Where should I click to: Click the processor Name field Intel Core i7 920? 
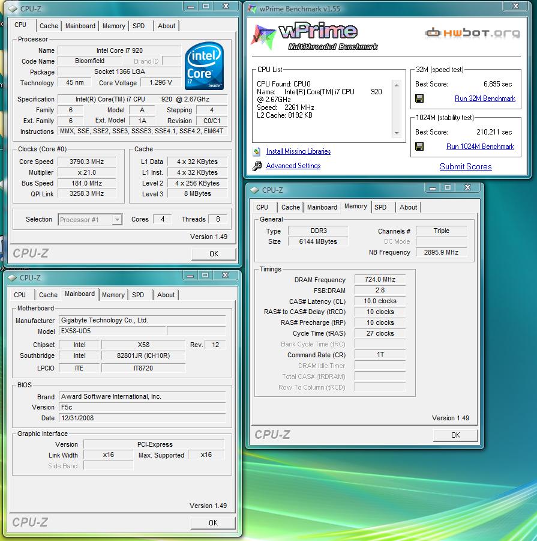click(119, 50)
